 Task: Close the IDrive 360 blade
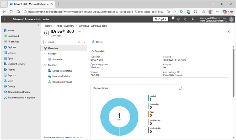click(229, 32)
